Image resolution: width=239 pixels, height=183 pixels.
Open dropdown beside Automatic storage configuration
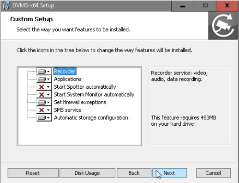click(44, 118)
